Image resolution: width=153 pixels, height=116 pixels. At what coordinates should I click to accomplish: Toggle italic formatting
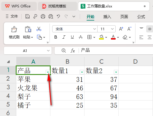(64, 37)
